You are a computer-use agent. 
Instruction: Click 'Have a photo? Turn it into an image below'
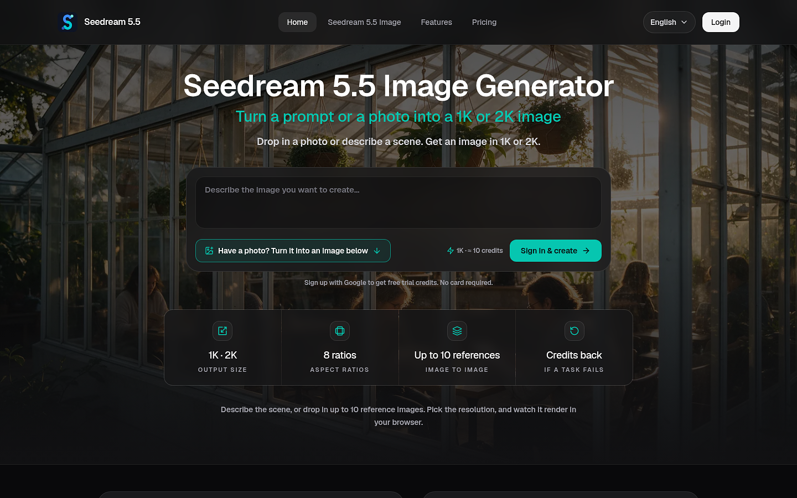pyautogui.click(x=293, y=251)
